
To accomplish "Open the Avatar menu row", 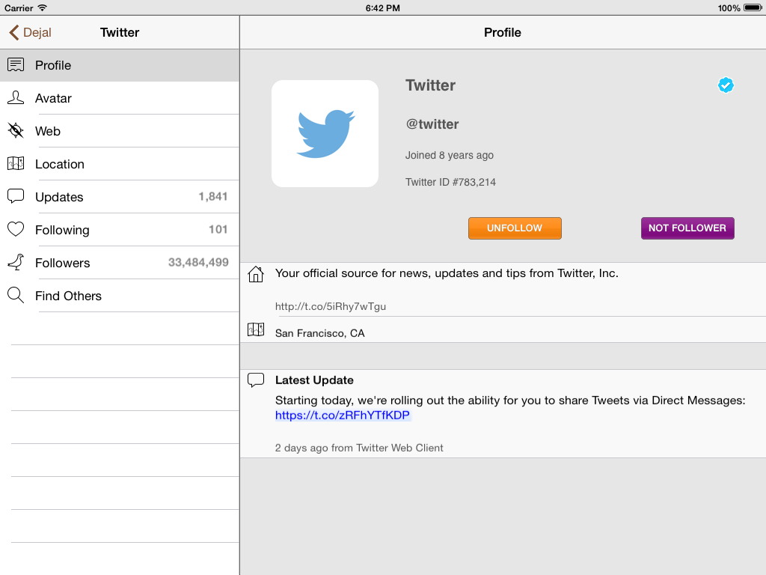I will point(120,98).
